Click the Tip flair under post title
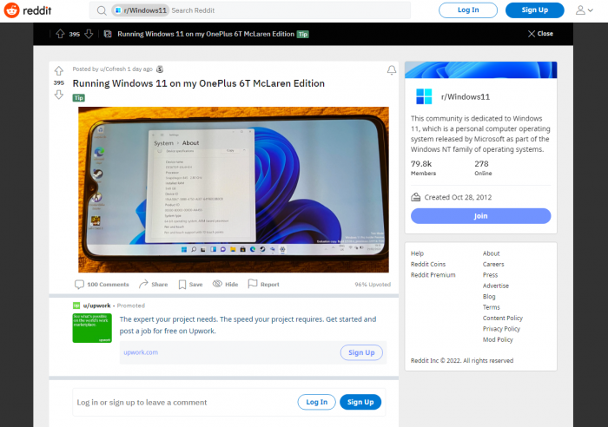608x427 pixels. pos(79,98)
